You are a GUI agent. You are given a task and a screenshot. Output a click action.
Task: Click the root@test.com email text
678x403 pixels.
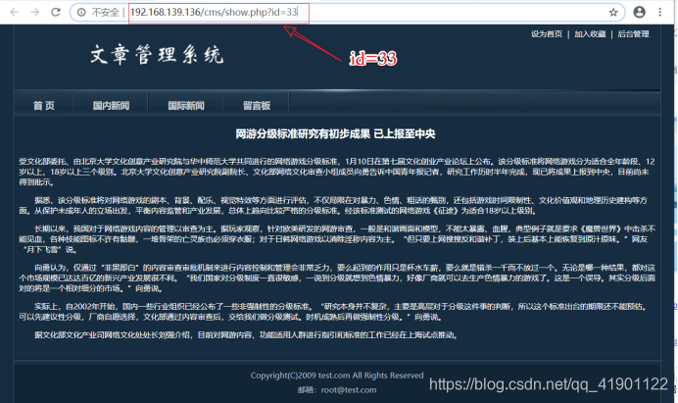(349, 390)
